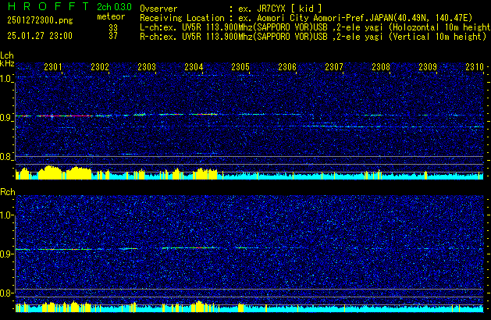Select the L-ch receiver description line
Image resolution: width=491 pixels, height=320 pixels.
(x=315, y=27)
